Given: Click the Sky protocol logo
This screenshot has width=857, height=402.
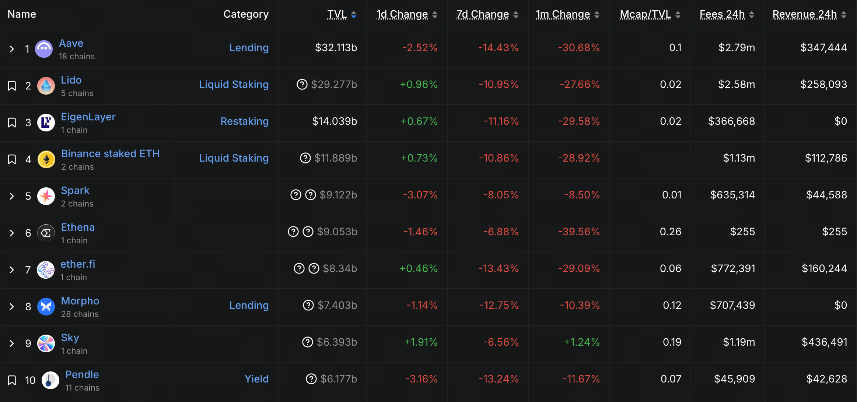Looking at the screenshot, I should coord(46,343).
